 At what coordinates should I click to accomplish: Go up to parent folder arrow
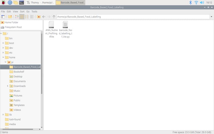(x=54, y=17)
